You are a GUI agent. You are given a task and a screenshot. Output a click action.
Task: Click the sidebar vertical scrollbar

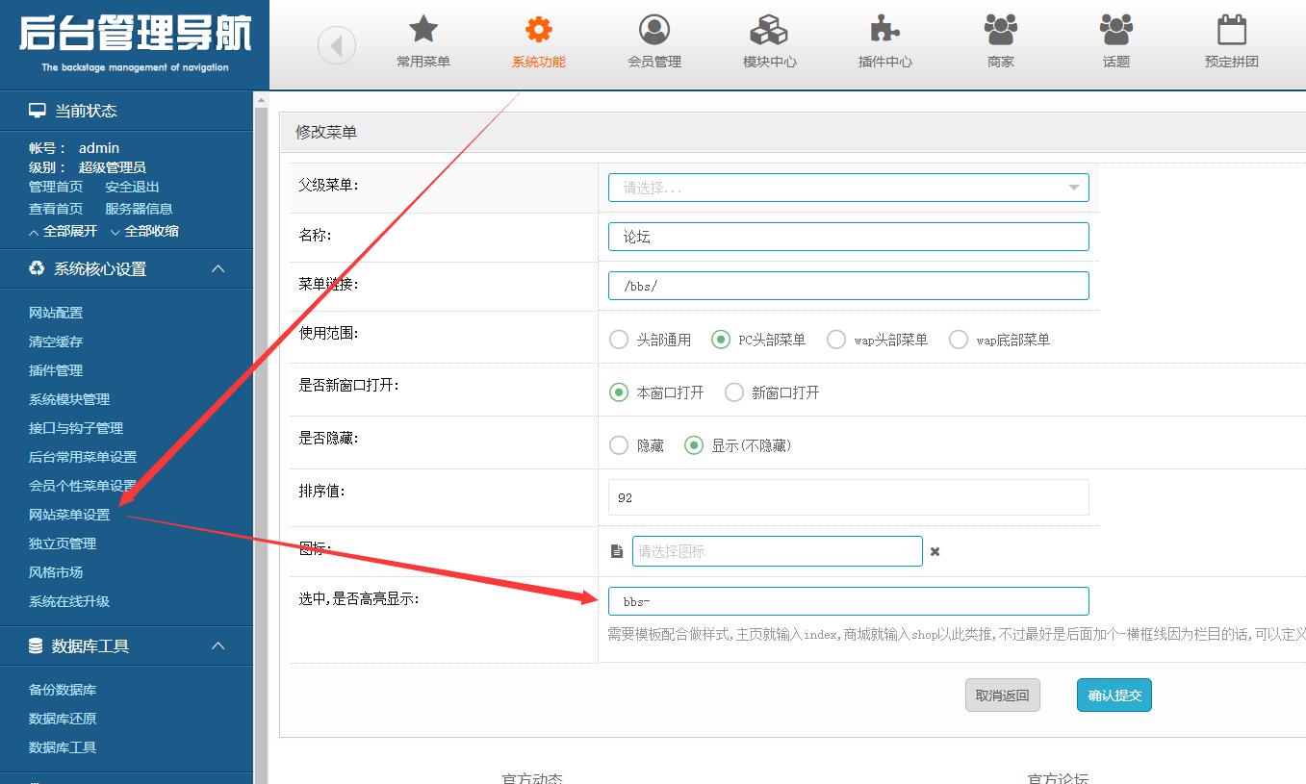(260, 433)
